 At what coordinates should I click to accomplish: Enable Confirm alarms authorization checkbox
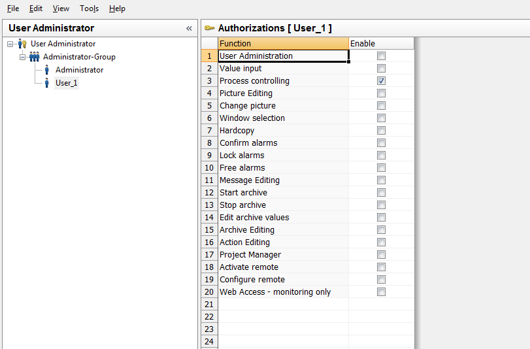click(x=381, y=143)
